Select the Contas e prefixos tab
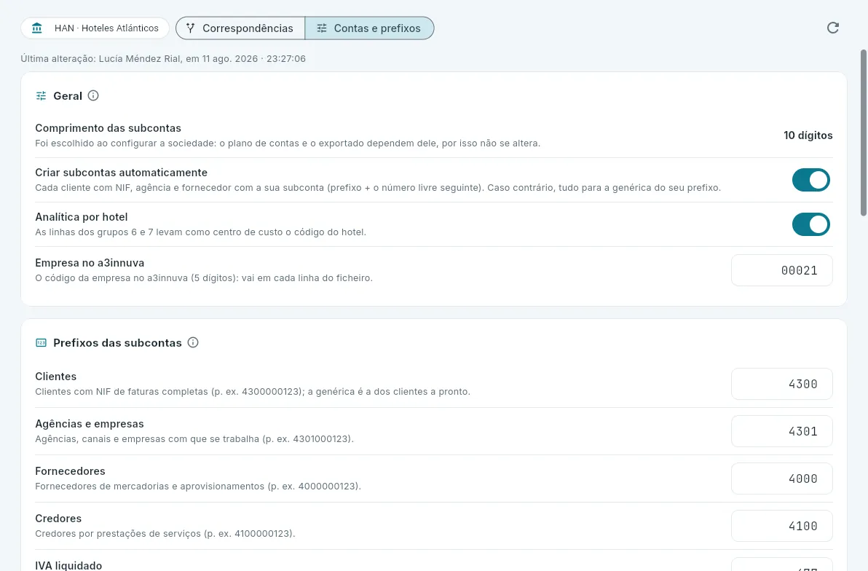Viewport: 868px width, 571px height. tap(369, 28)
